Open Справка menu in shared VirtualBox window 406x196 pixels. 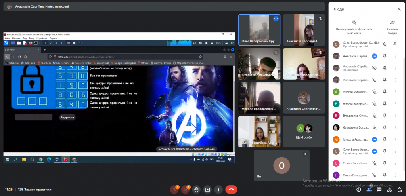tap(54, 38)
